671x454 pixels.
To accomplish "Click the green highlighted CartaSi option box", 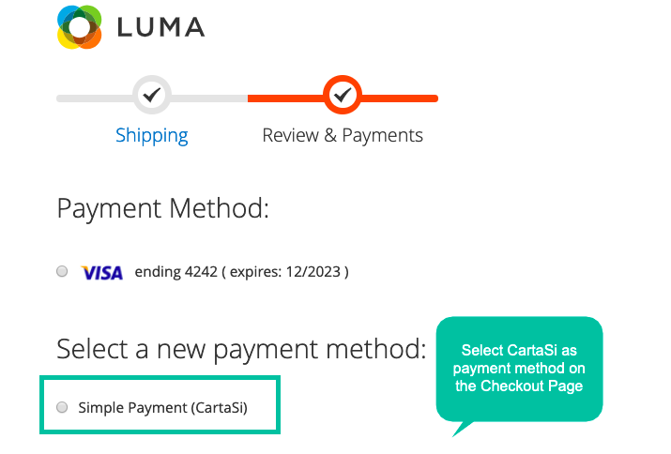I will (160, 405).
